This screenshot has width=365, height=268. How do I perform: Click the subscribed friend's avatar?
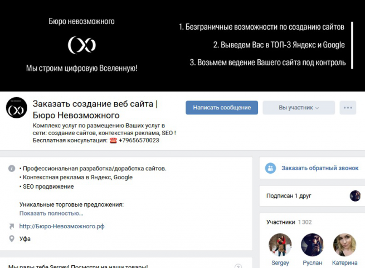[x=355, y=195]
